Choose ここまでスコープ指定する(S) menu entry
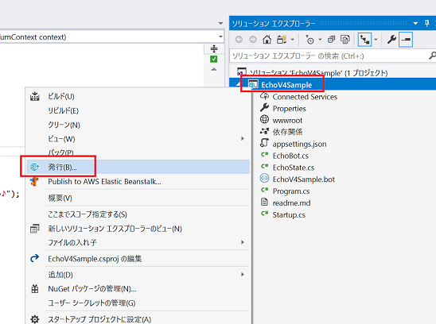 [138, 214]
